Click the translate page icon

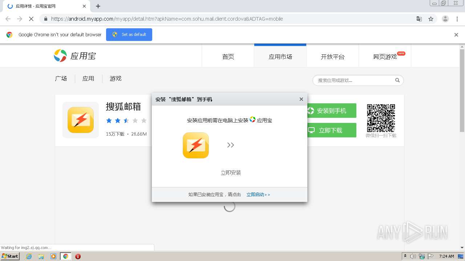(x=419, y=19)
